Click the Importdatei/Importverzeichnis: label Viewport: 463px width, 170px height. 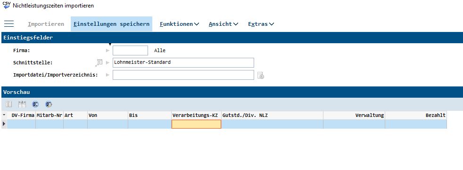[x=56, y=75]
